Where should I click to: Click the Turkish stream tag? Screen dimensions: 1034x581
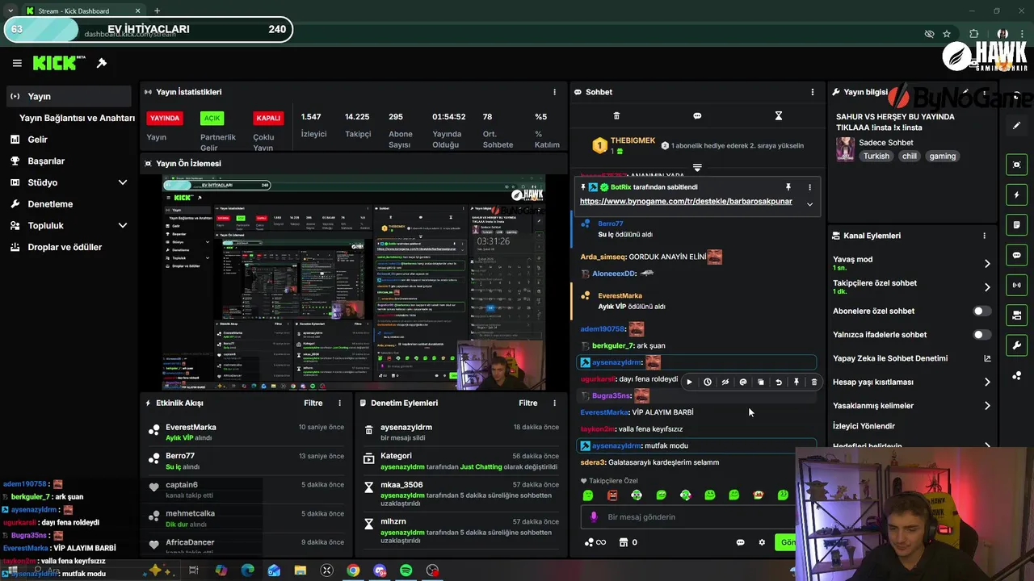[x=876, y=157]
